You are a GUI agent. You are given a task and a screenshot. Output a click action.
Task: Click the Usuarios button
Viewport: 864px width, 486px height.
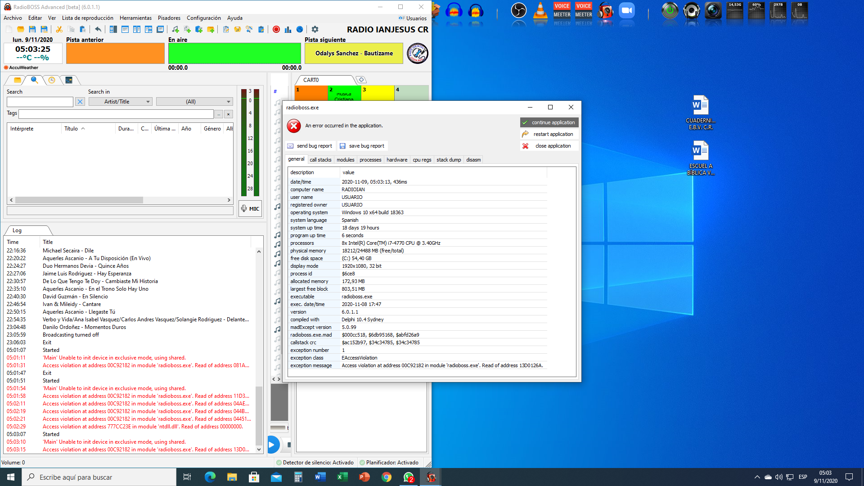pyautogui.click(x=413, y=18)
